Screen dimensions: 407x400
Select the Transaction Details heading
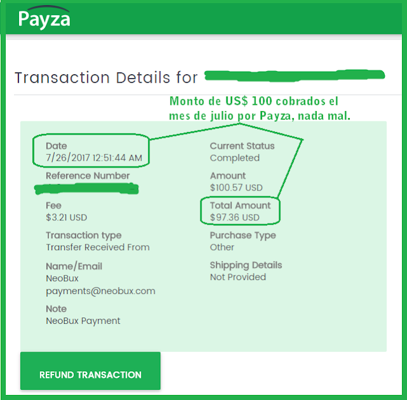coord(106,77)
